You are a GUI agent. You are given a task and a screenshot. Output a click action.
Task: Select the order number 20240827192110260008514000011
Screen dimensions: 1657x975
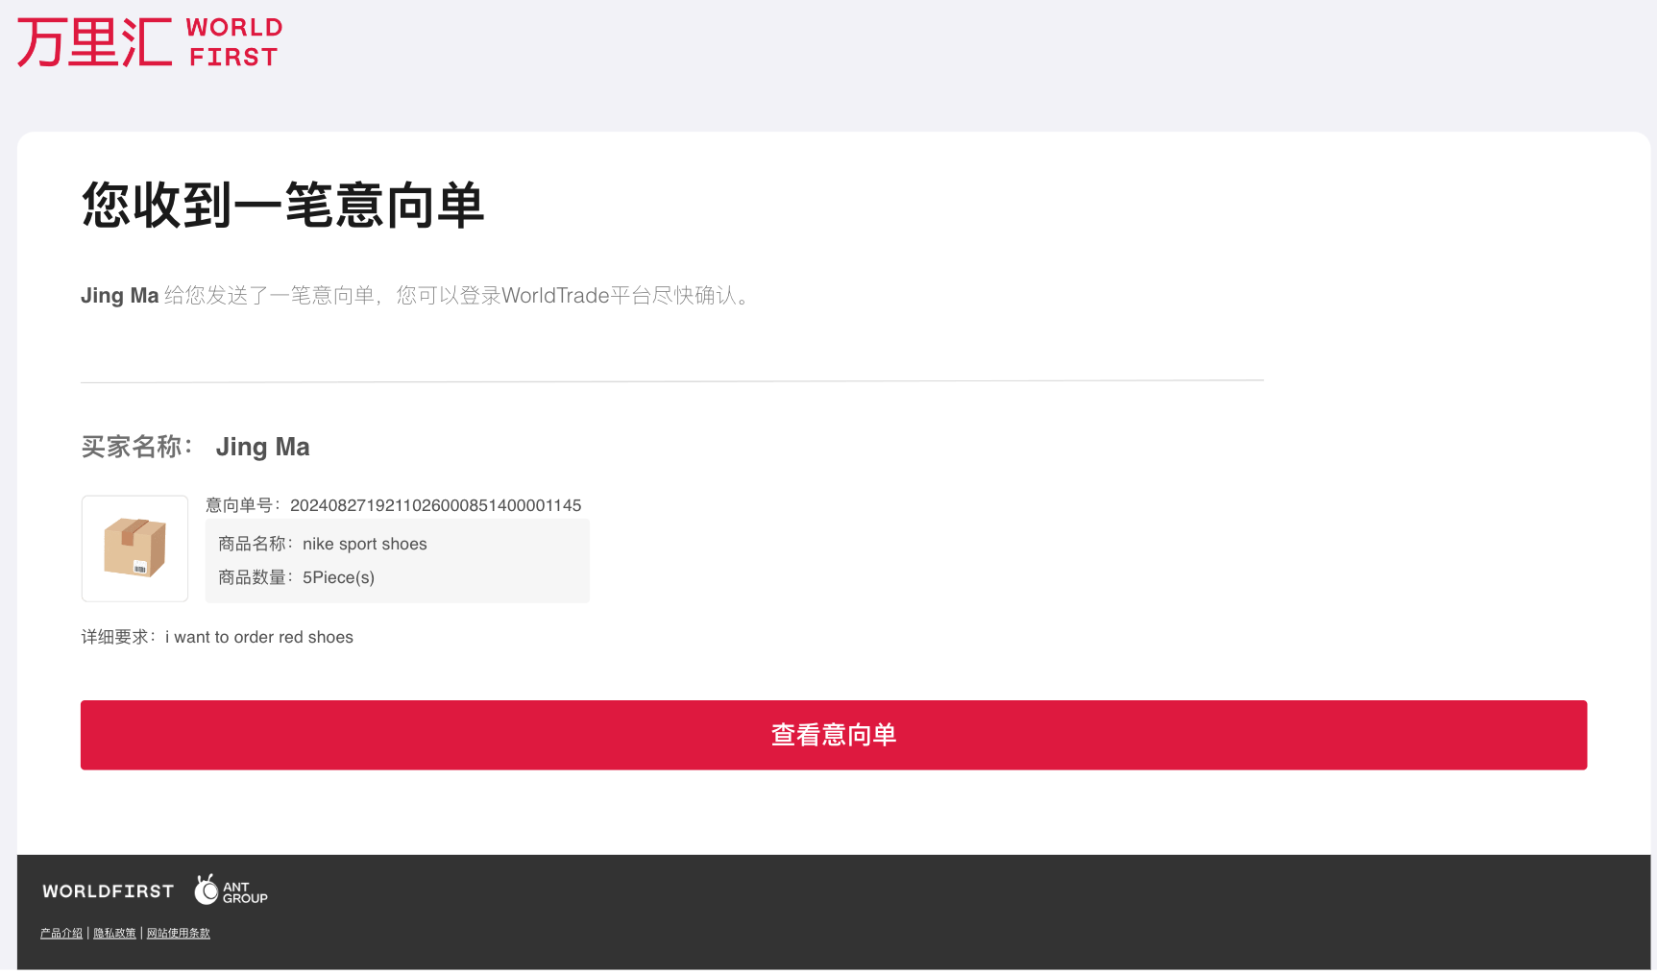tap(435, 505)
